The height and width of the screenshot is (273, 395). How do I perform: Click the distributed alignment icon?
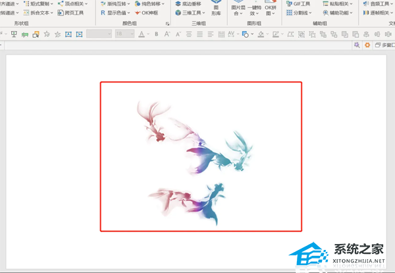pos(221,34)
